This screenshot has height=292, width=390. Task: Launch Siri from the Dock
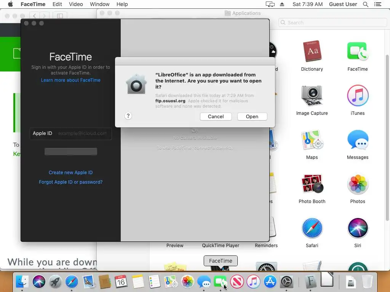pyautogui.click(x=39, y=282)
